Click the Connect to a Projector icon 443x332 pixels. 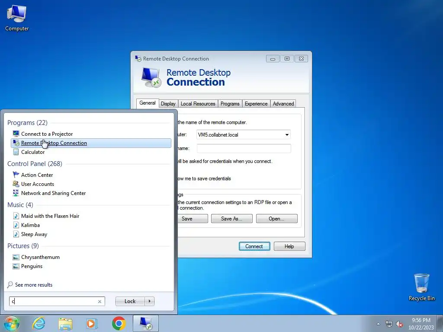point(16,134)
